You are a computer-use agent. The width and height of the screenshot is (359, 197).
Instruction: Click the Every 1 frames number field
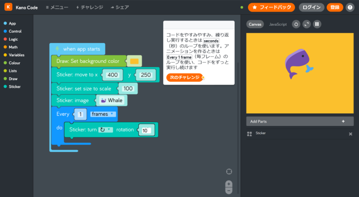tap(80, 114)
